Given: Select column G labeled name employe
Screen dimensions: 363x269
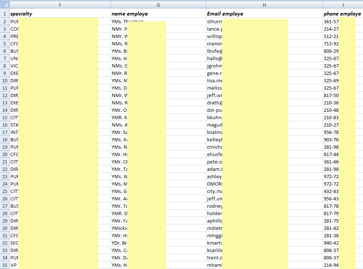Looking at the screenshot, I should pyautogui.click(x=158, y=5).
